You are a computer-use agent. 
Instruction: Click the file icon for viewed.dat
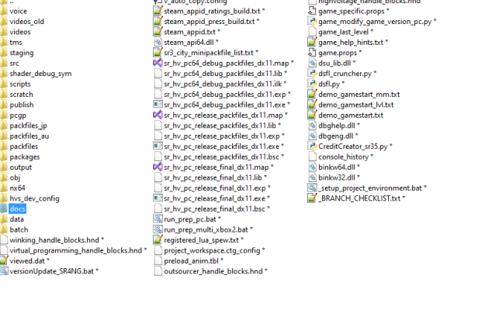pos(4,261)
